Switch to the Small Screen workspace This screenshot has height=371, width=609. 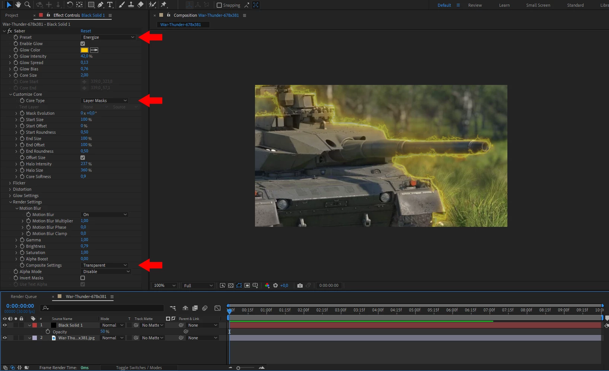(x=538, y=5)
